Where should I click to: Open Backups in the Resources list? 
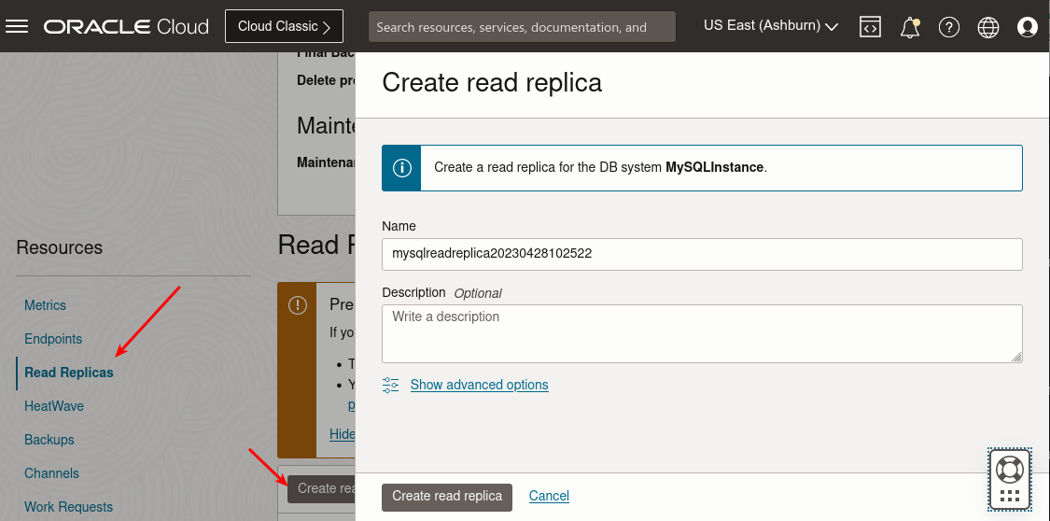(x=49, y=440)
